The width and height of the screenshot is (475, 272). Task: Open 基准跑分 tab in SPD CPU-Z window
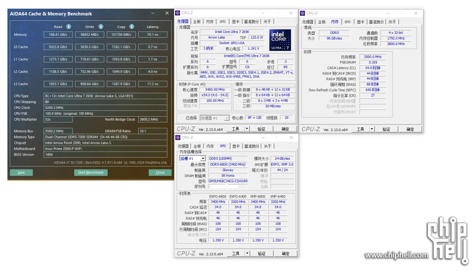click(251, 146)
